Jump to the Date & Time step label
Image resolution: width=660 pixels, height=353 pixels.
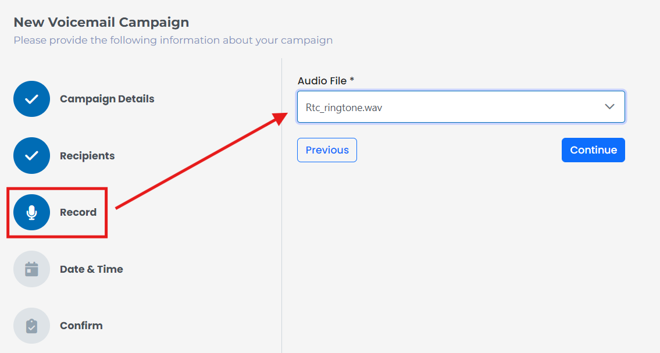[91, 269]
